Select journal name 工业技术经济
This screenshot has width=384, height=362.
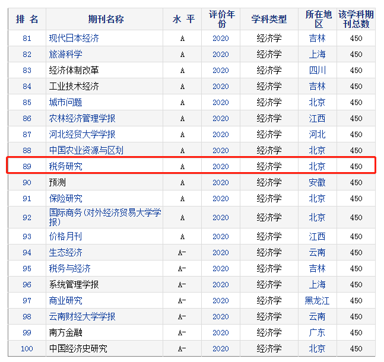(x=74, y=86)
